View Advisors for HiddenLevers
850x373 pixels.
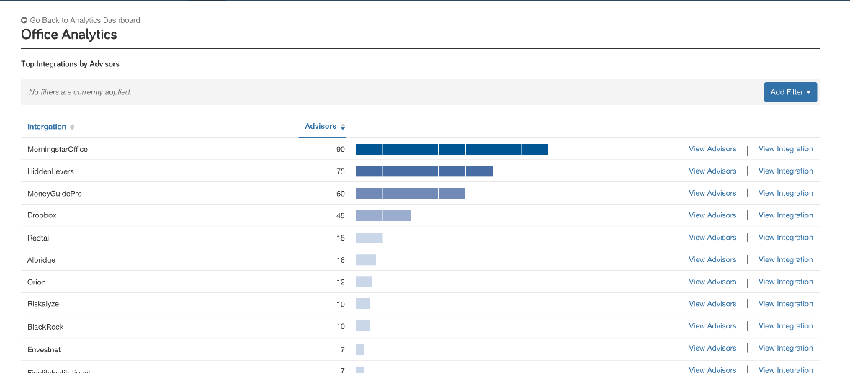click(x=712, y=171)
